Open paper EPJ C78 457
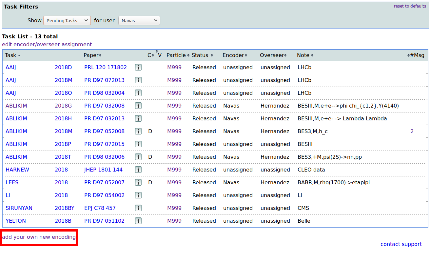 tap(100, 208)
